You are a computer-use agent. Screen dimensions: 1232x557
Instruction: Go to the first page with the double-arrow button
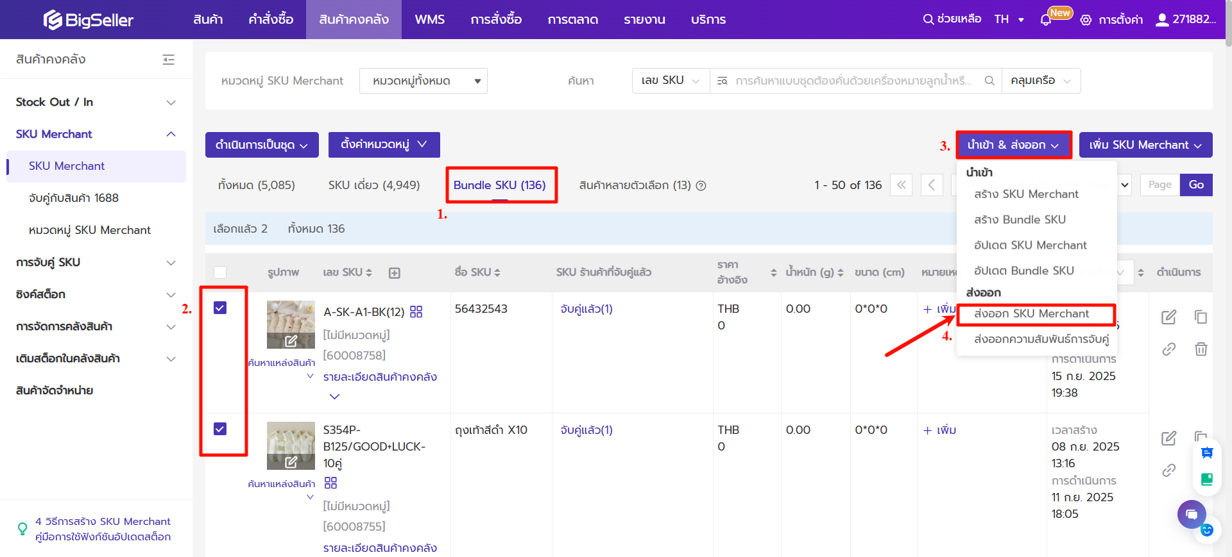(902, 185)
